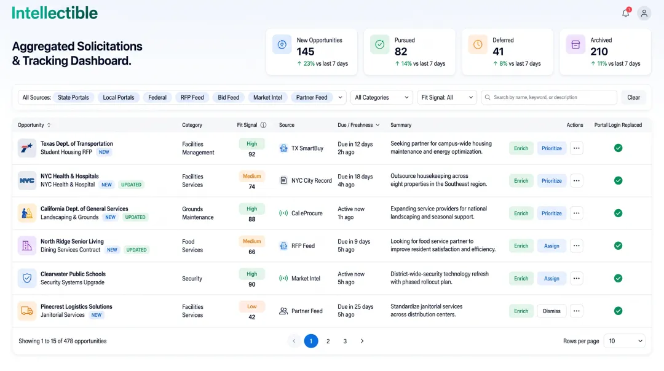This screenshot has height=371, width=664.
Task: Toggle Bid Feed source filter
Action: tap(229, 98)
